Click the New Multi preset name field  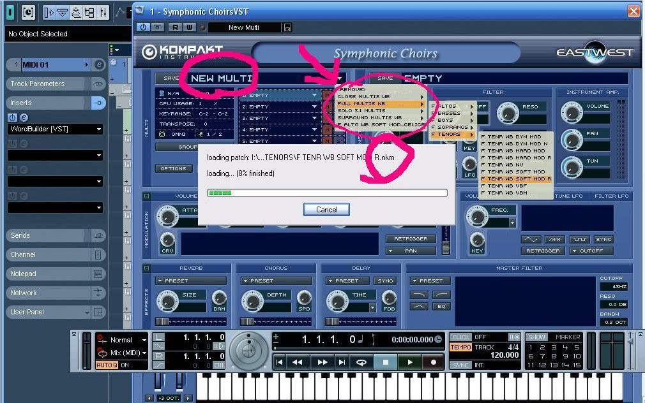pos(244,27)
